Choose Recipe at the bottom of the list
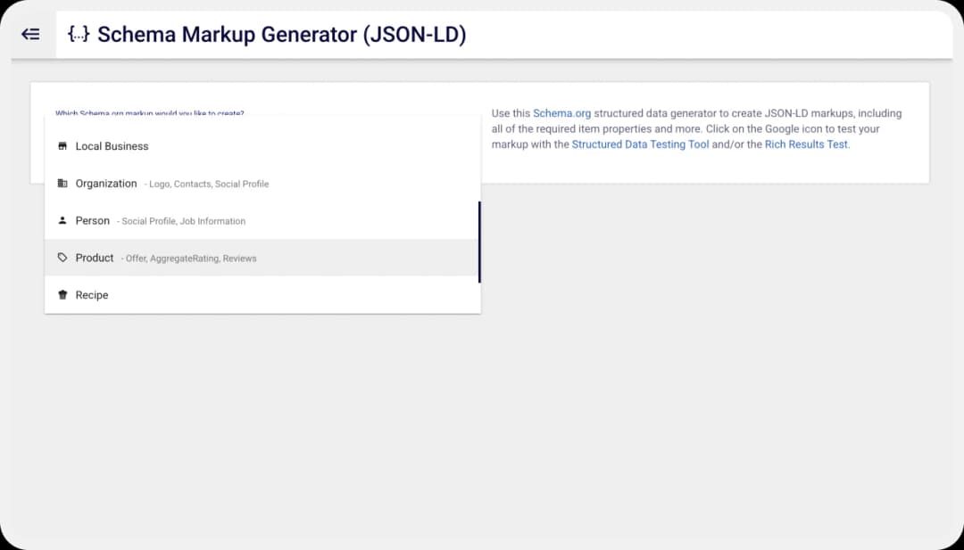Image resolution: width=964 pixels, height=550 pixels. (92, 294)
